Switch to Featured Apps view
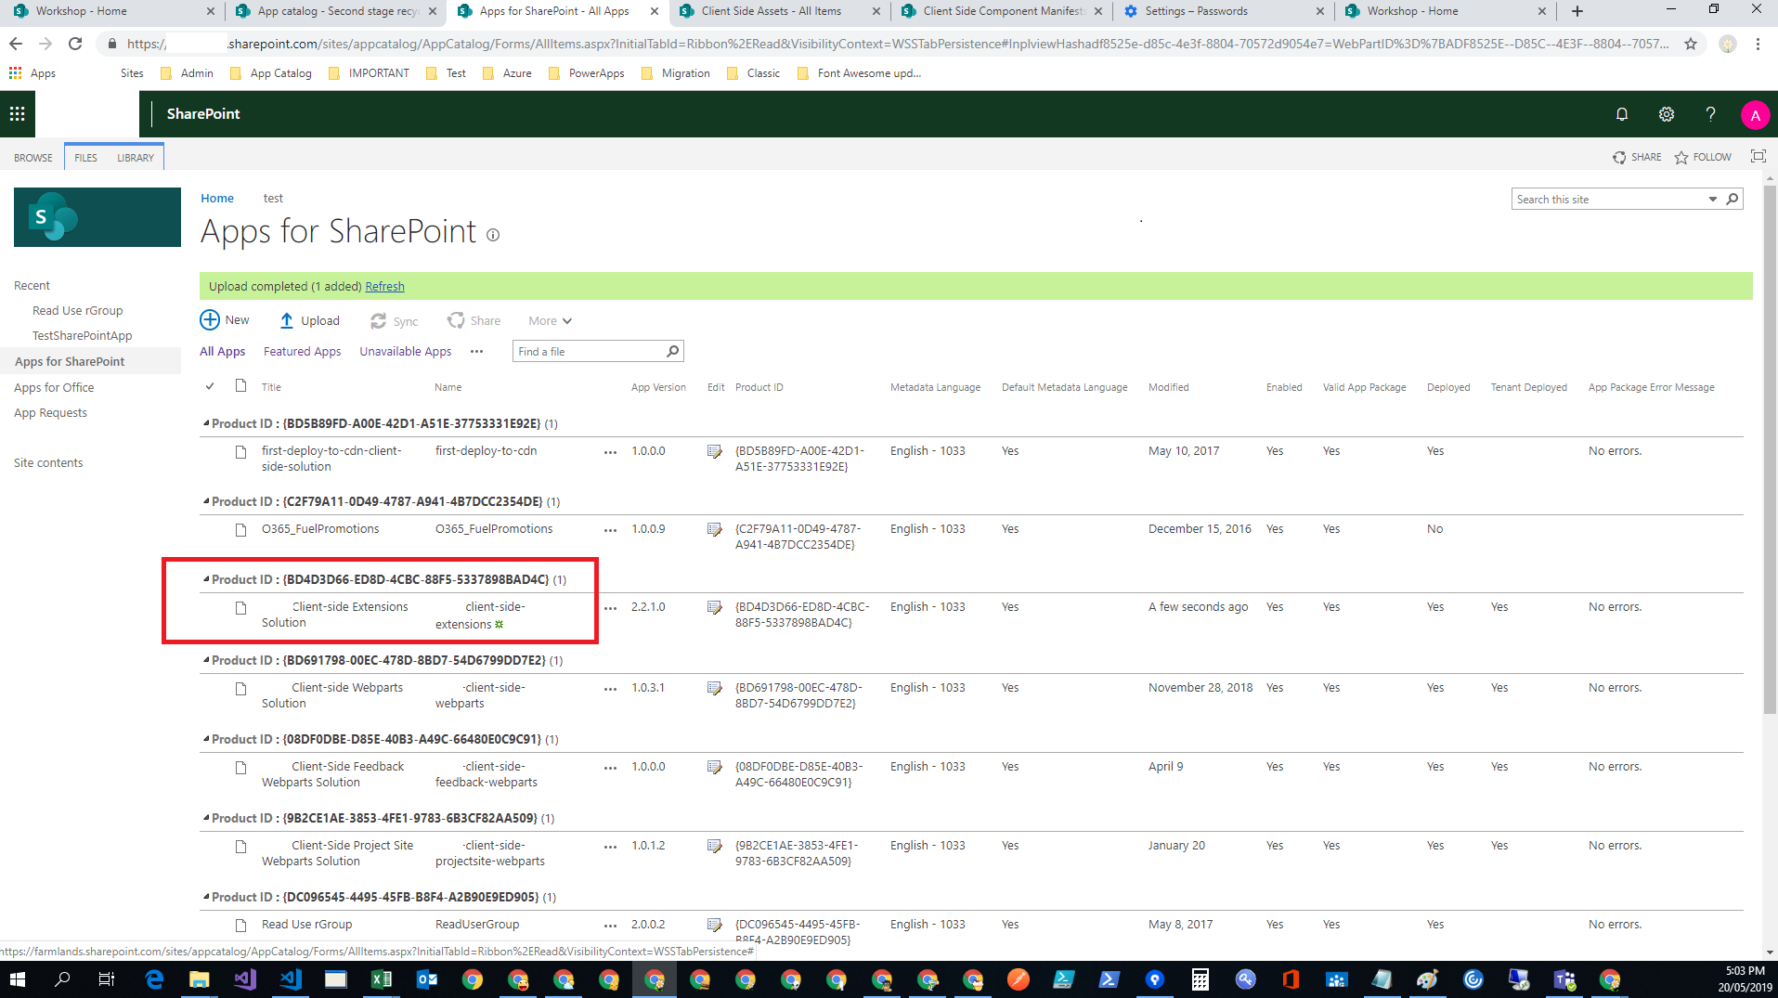The height and width of the screenshot is (998, 1778). click(302, 352)
